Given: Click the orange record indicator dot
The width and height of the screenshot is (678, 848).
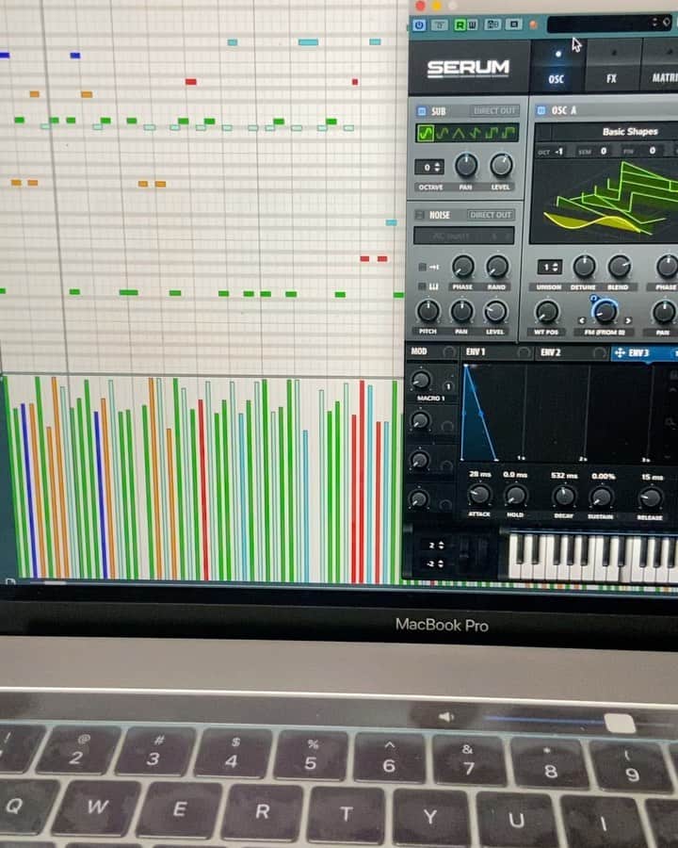Looking at the screenshot, I should [x=533, y=24].
